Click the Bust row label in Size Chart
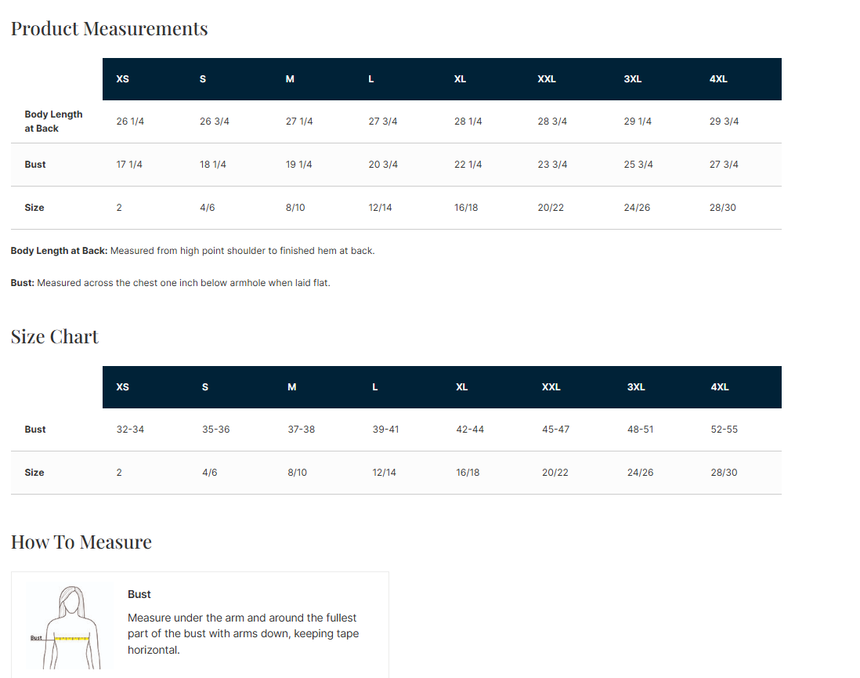Image resolution: width=860 pixels, height=678 pixels. point(35,430)
